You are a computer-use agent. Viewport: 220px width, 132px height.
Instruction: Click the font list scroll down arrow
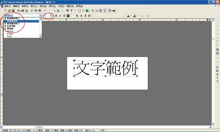pyautogui.click(x=41, y=36)
